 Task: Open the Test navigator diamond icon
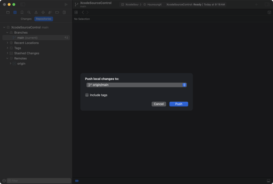pos(43,12)
